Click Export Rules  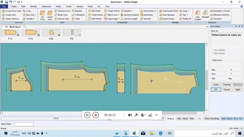coord(167,19)
